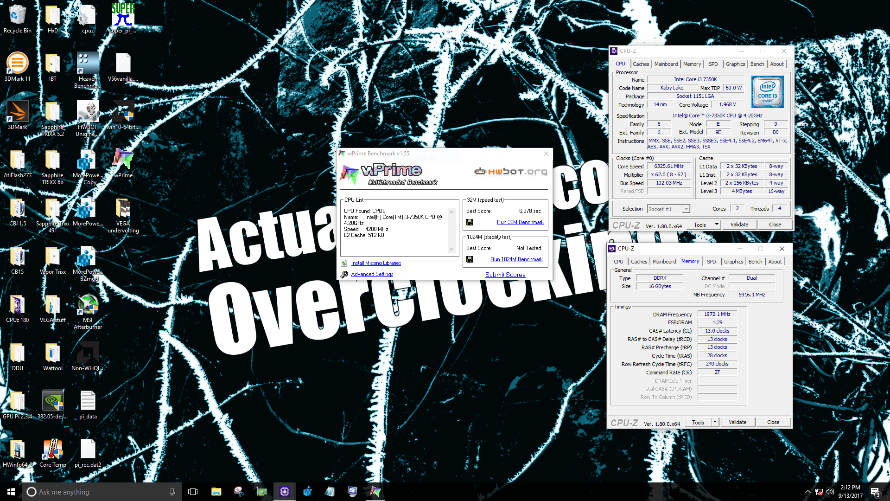Viewport: 890px width, 501px height.
Task: Launch the super_pi desktop icon
Action: point(123,19)
